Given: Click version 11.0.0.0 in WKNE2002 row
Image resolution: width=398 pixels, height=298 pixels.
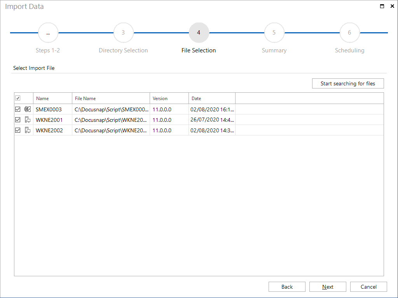Looking at the screenshot, I should coord(169,130).
